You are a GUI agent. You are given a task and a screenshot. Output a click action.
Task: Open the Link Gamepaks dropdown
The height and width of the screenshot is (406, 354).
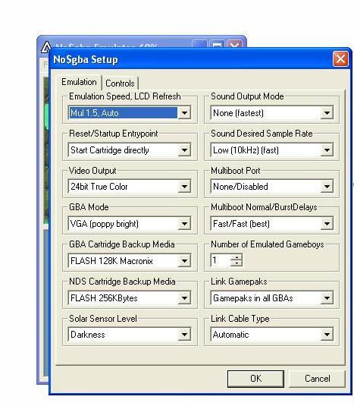click(x=327, y=298)
